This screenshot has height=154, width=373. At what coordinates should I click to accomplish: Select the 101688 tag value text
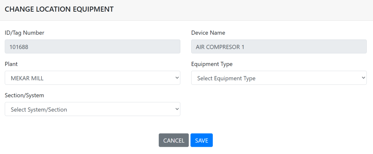pos(19,47)
